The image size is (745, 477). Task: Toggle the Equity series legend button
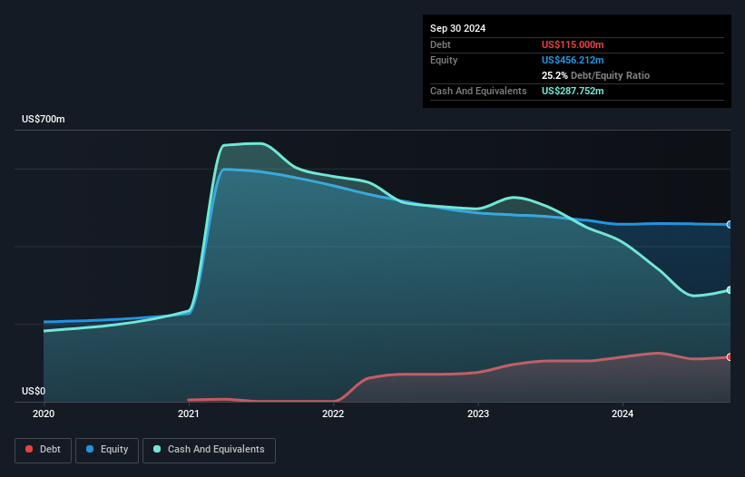(107, 450)
